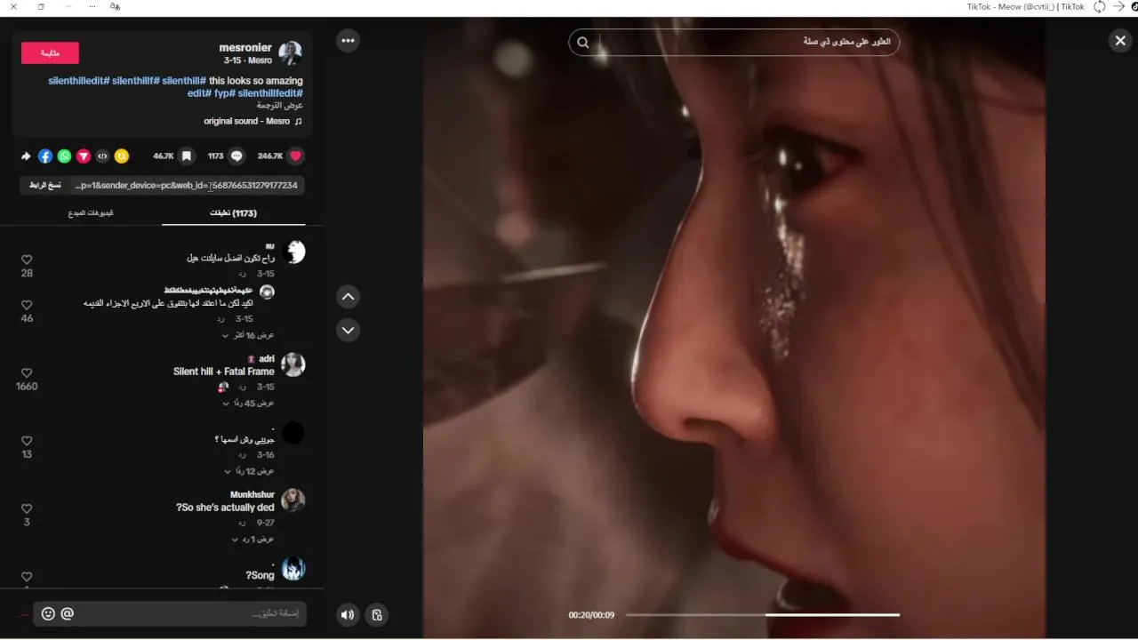
Task: Open mesronier's profile avatar
Action: tap(290, 52)
